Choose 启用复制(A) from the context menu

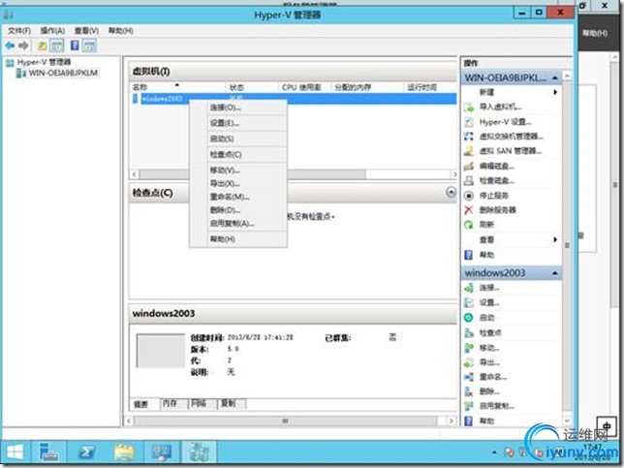[237, 223]
